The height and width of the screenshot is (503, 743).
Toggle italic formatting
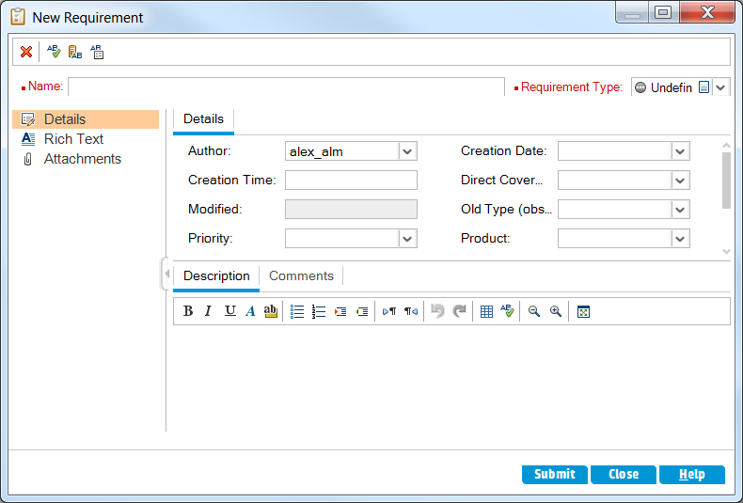click(x=209, y=312)
